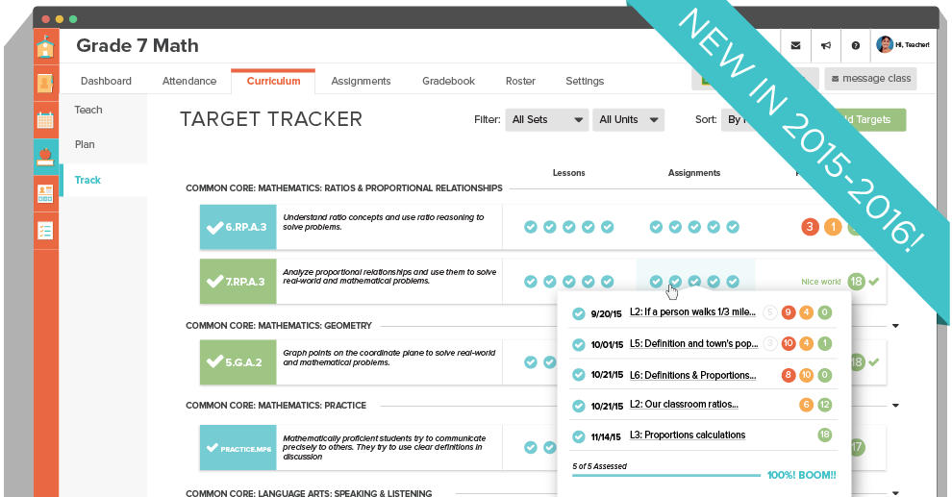
Task: Open link L6: Definitions & Proportions
Action: (x=692, y=375)
